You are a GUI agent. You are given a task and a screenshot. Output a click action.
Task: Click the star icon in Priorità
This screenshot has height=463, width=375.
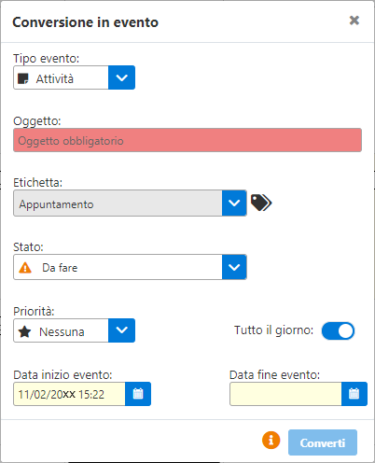[24, 331]
